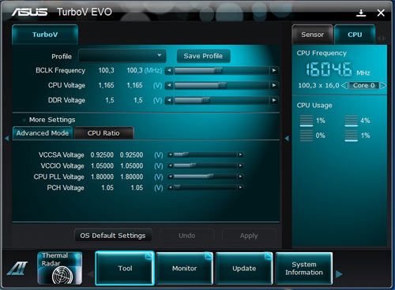This screenshot has height=290, width=395.
Task: Click the CPU PLL Voltage slider
Action: tap(205, 177)
